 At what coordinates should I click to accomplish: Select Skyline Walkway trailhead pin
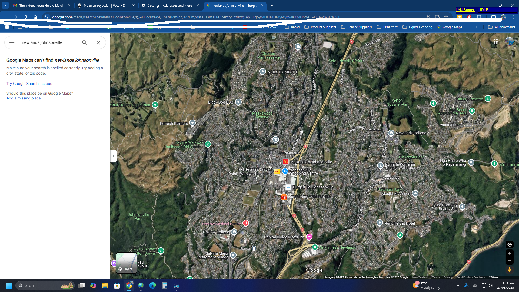tap(208, 144)
